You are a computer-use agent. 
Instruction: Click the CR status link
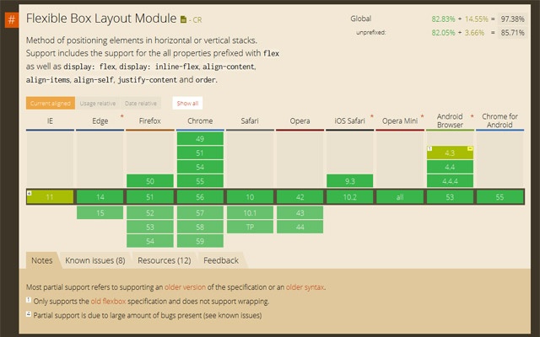[x=197, y=20]
